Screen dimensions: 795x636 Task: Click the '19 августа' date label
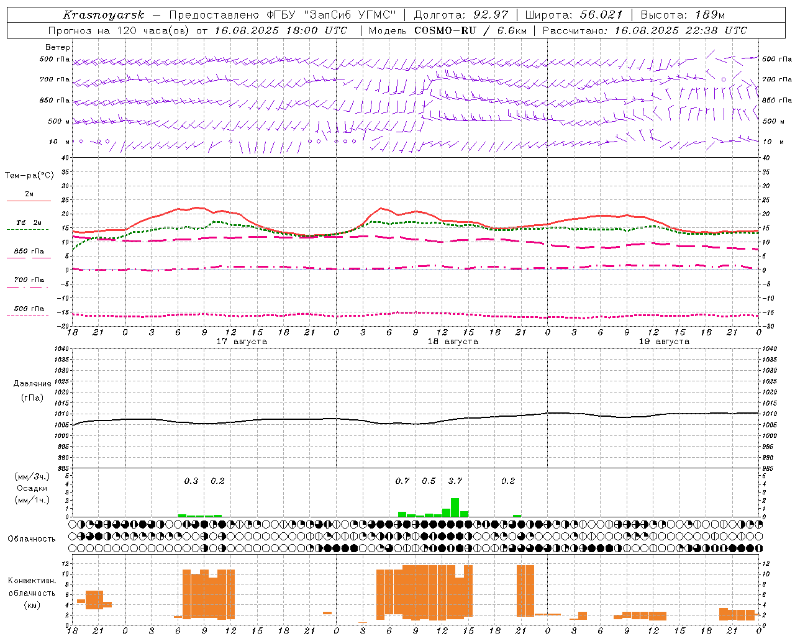[x=664, y=342]
